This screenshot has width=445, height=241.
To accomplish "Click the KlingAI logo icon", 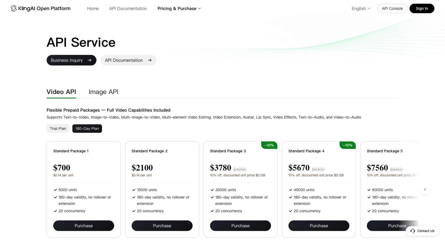I will click(13, 8).
